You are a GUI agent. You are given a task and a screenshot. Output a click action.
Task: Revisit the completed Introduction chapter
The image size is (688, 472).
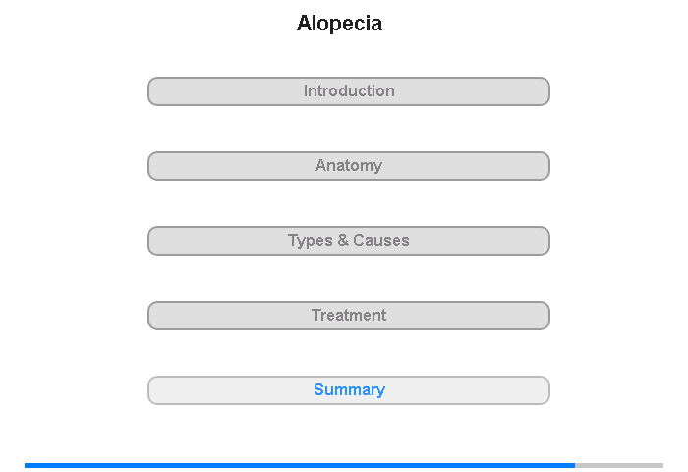[349, 91]
